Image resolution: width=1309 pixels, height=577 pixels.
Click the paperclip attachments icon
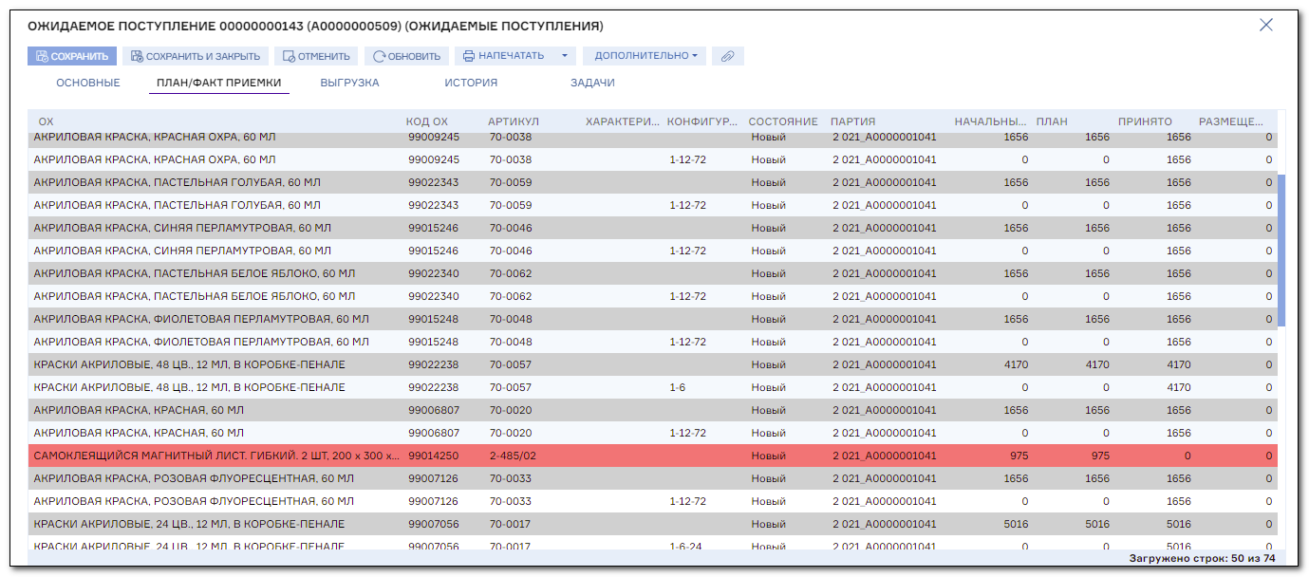click(728, 56)
